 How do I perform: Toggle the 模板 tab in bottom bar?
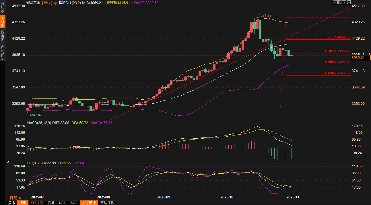tap(23, 203)
